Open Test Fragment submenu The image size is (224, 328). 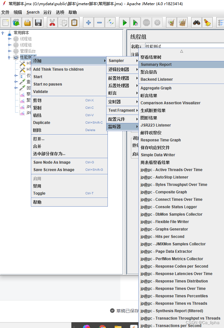tap(122, 110)
